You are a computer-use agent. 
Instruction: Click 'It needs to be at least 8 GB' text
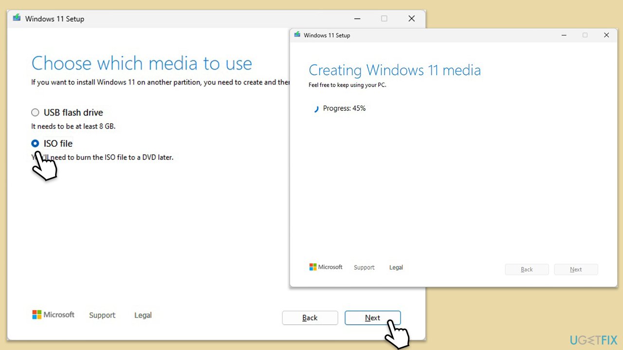(73, 126)
